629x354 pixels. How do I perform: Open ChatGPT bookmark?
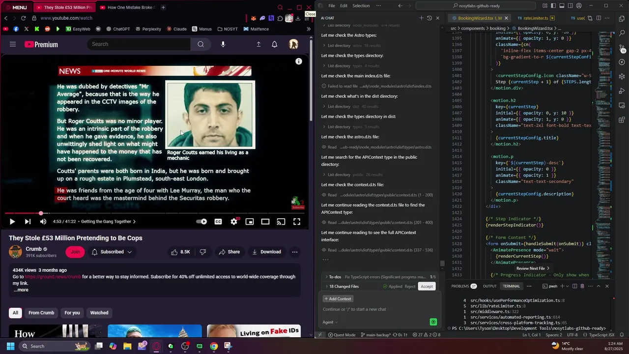(x=117, y=29)
